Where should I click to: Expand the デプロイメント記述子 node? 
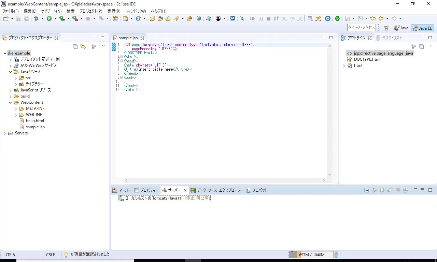(11, 59)
